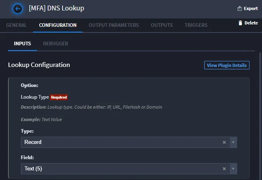Click the vertical scrollbar on the right

[260, 116]
